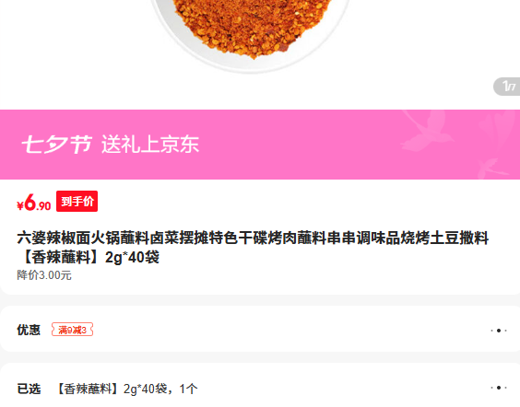Open spec selector 【香辣蘸料】2g*40袋,1个

[127, 389]
